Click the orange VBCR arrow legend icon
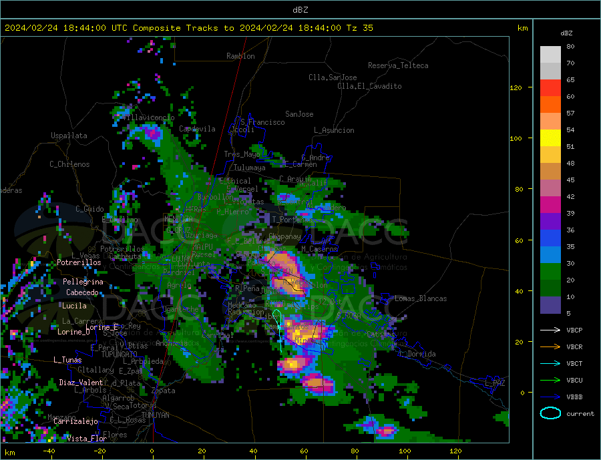 point(550,347)
